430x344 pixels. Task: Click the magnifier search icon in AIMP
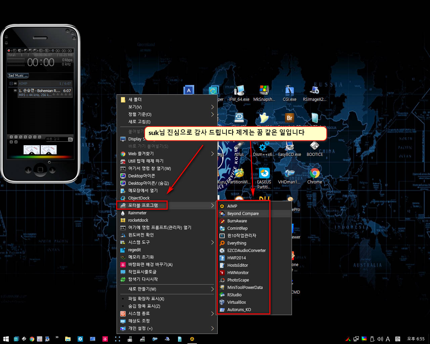coord(70,139)
